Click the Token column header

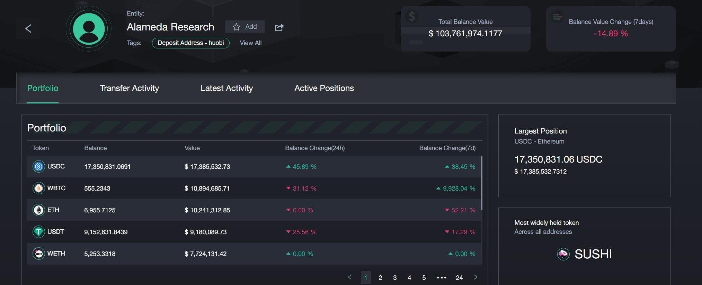tap(41, 148)
